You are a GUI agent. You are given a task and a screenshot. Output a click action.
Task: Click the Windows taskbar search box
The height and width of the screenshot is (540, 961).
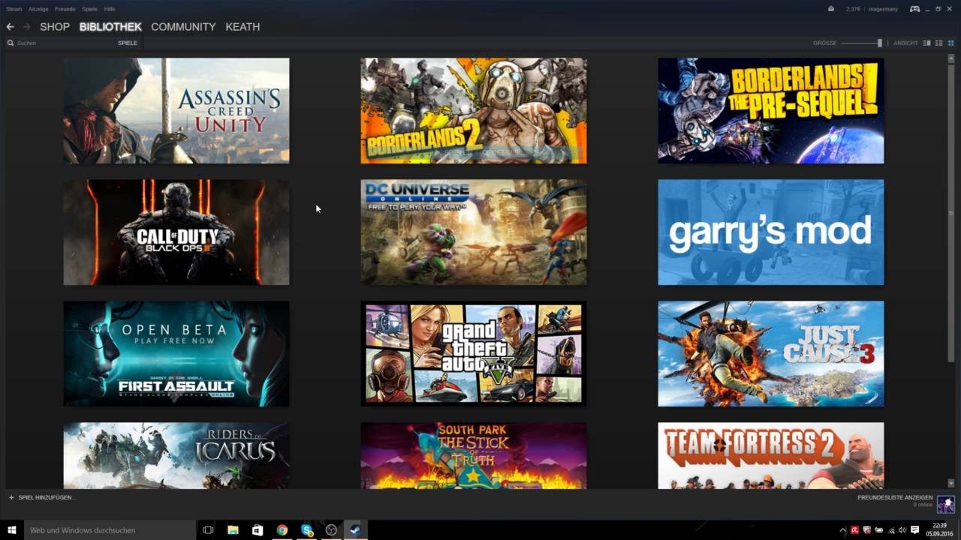coord(110,530)
